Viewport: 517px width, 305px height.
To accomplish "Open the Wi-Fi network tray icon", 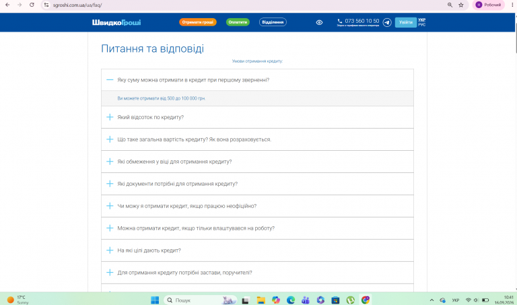I will tap(469, 300).
